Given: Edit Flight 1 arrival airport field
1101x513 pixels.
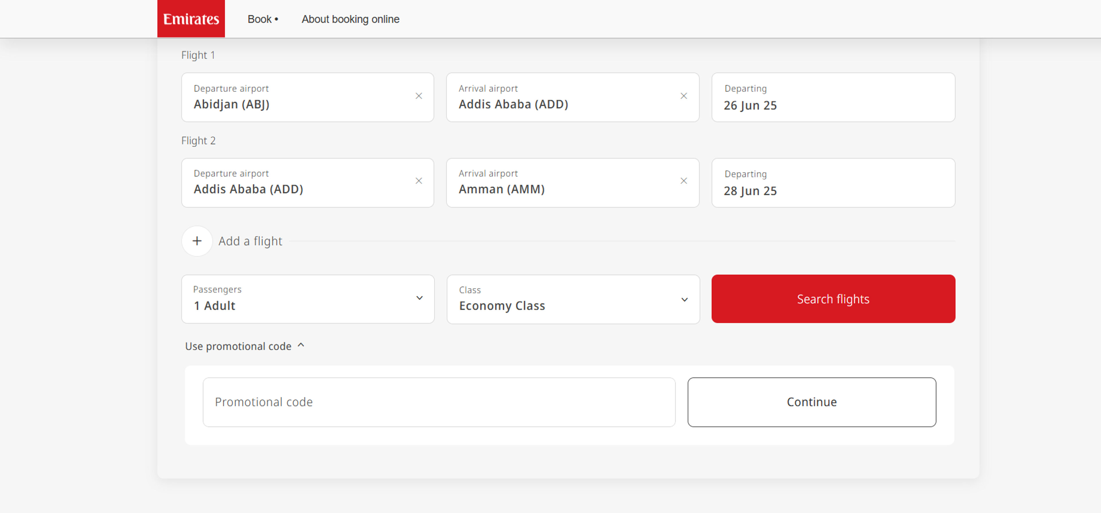Looking at the screenshot, I should tap(573, 97).
